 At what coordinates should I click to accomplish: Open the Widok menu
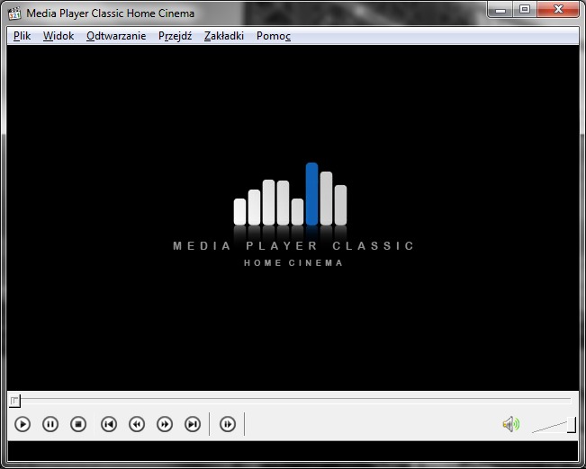(x=59, y=36)
